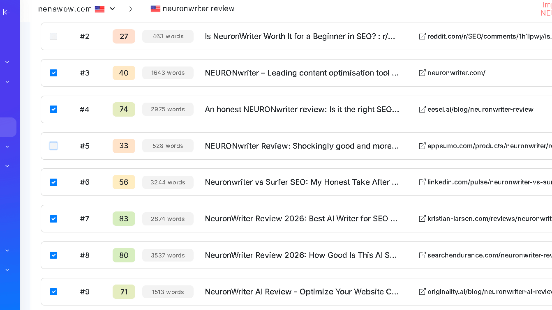Tick the checkbox for result #5
This screenshot has width=552, height=310.
(x=53, y=146)
